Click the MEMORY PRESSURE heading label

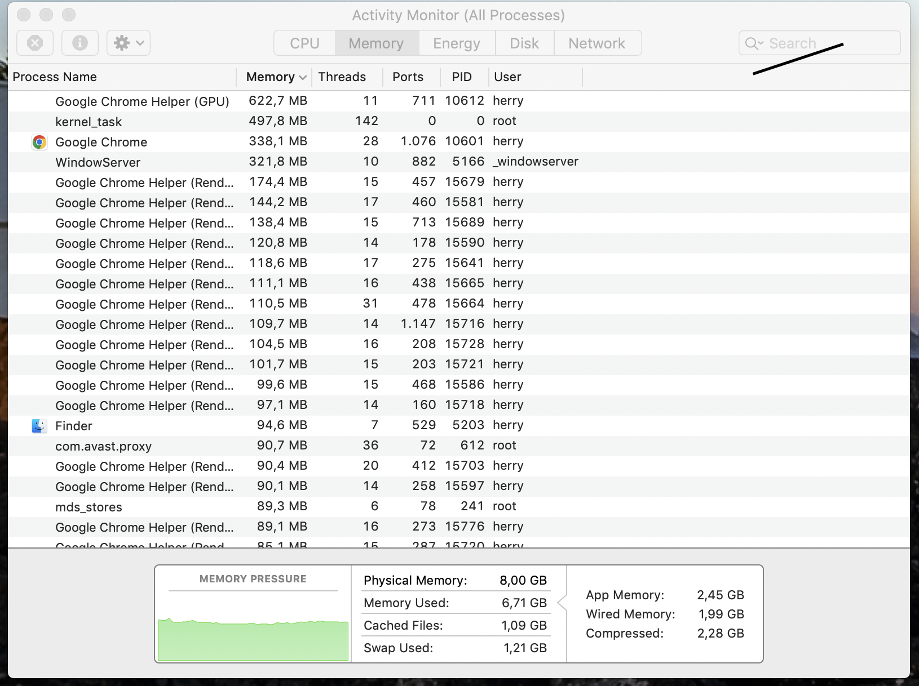(x=253, y=579)
